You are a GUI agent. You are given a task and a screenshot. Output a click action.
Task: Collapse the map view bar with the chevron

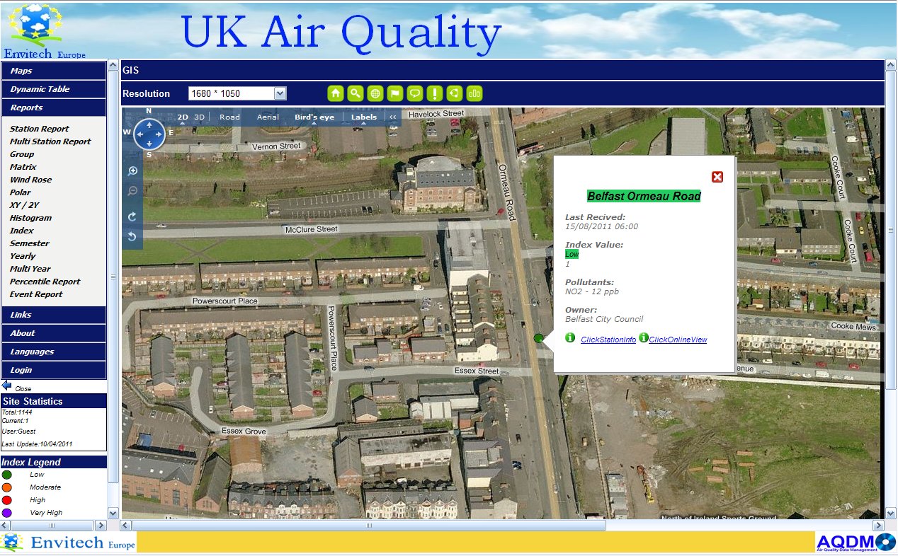click(x=392, y=117)
